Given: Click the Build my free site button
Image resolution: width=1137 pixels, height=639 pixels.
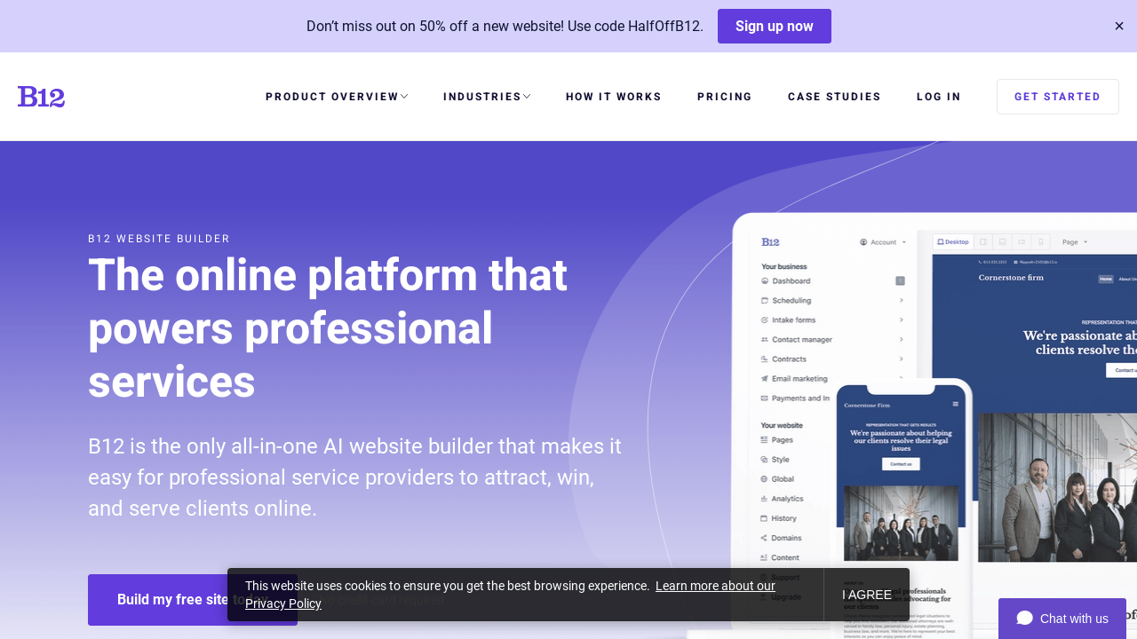Looking at the screenshot, I should [193, 600].
